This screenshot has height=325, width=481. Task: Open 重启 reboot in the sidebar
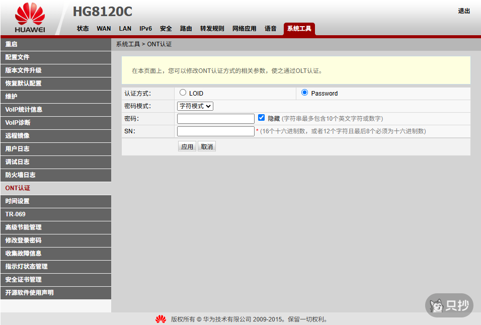coord(56,44)
